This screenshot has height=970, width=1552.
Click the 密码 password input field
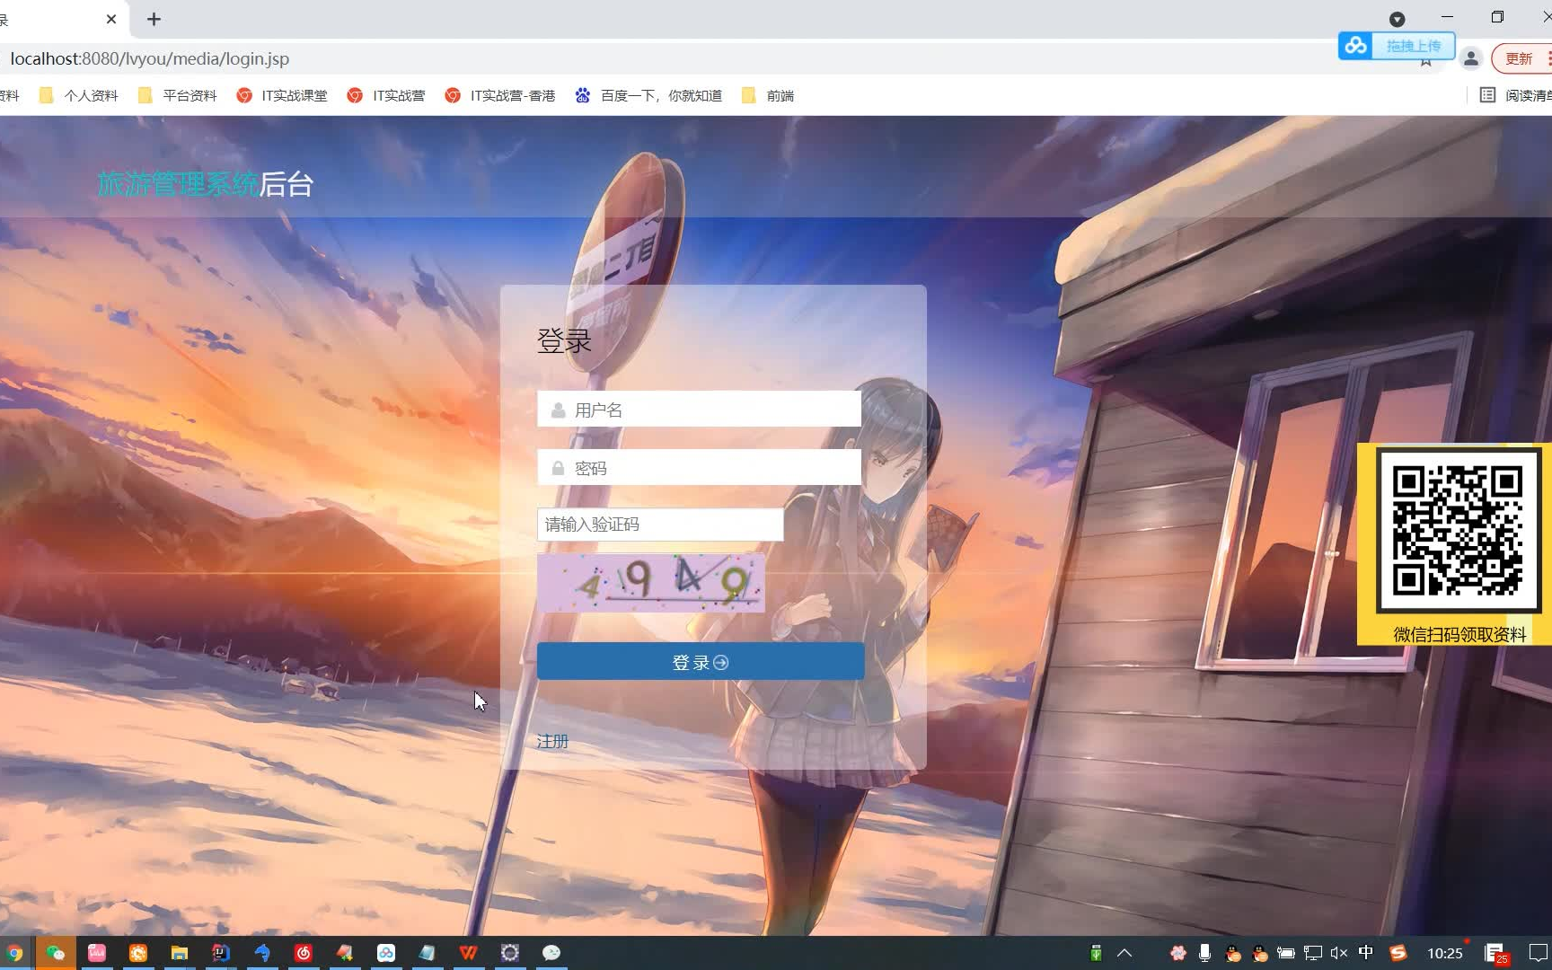pos(699,468)
